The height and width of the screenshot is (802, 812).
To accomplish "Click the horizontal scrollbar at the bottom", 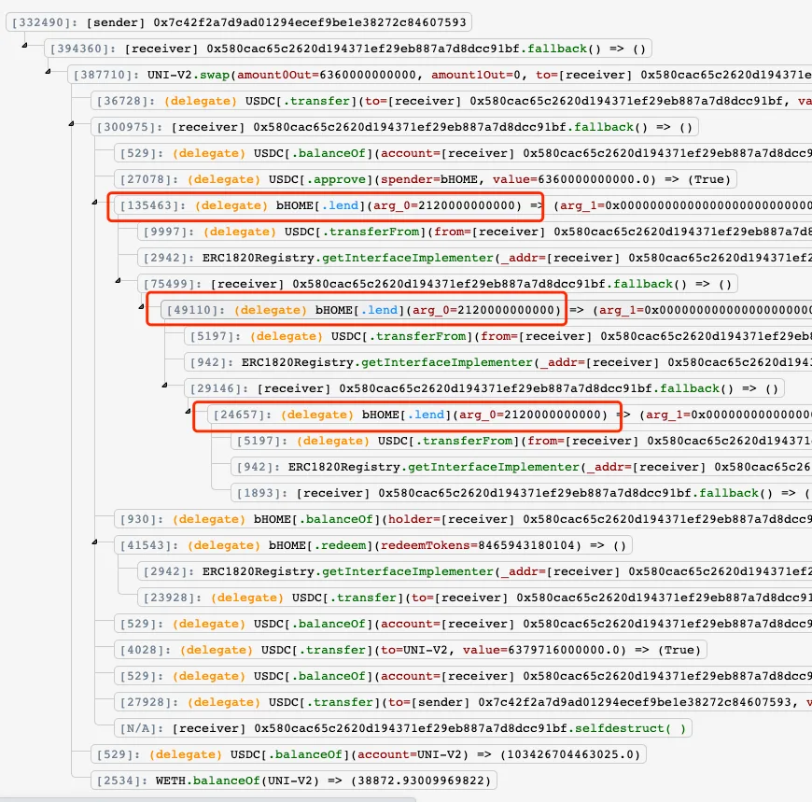I will [207, 799].
